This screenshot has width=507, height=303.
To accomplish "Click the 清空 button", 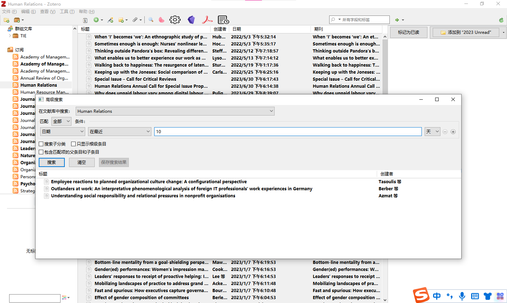I will tap(82, 162).
